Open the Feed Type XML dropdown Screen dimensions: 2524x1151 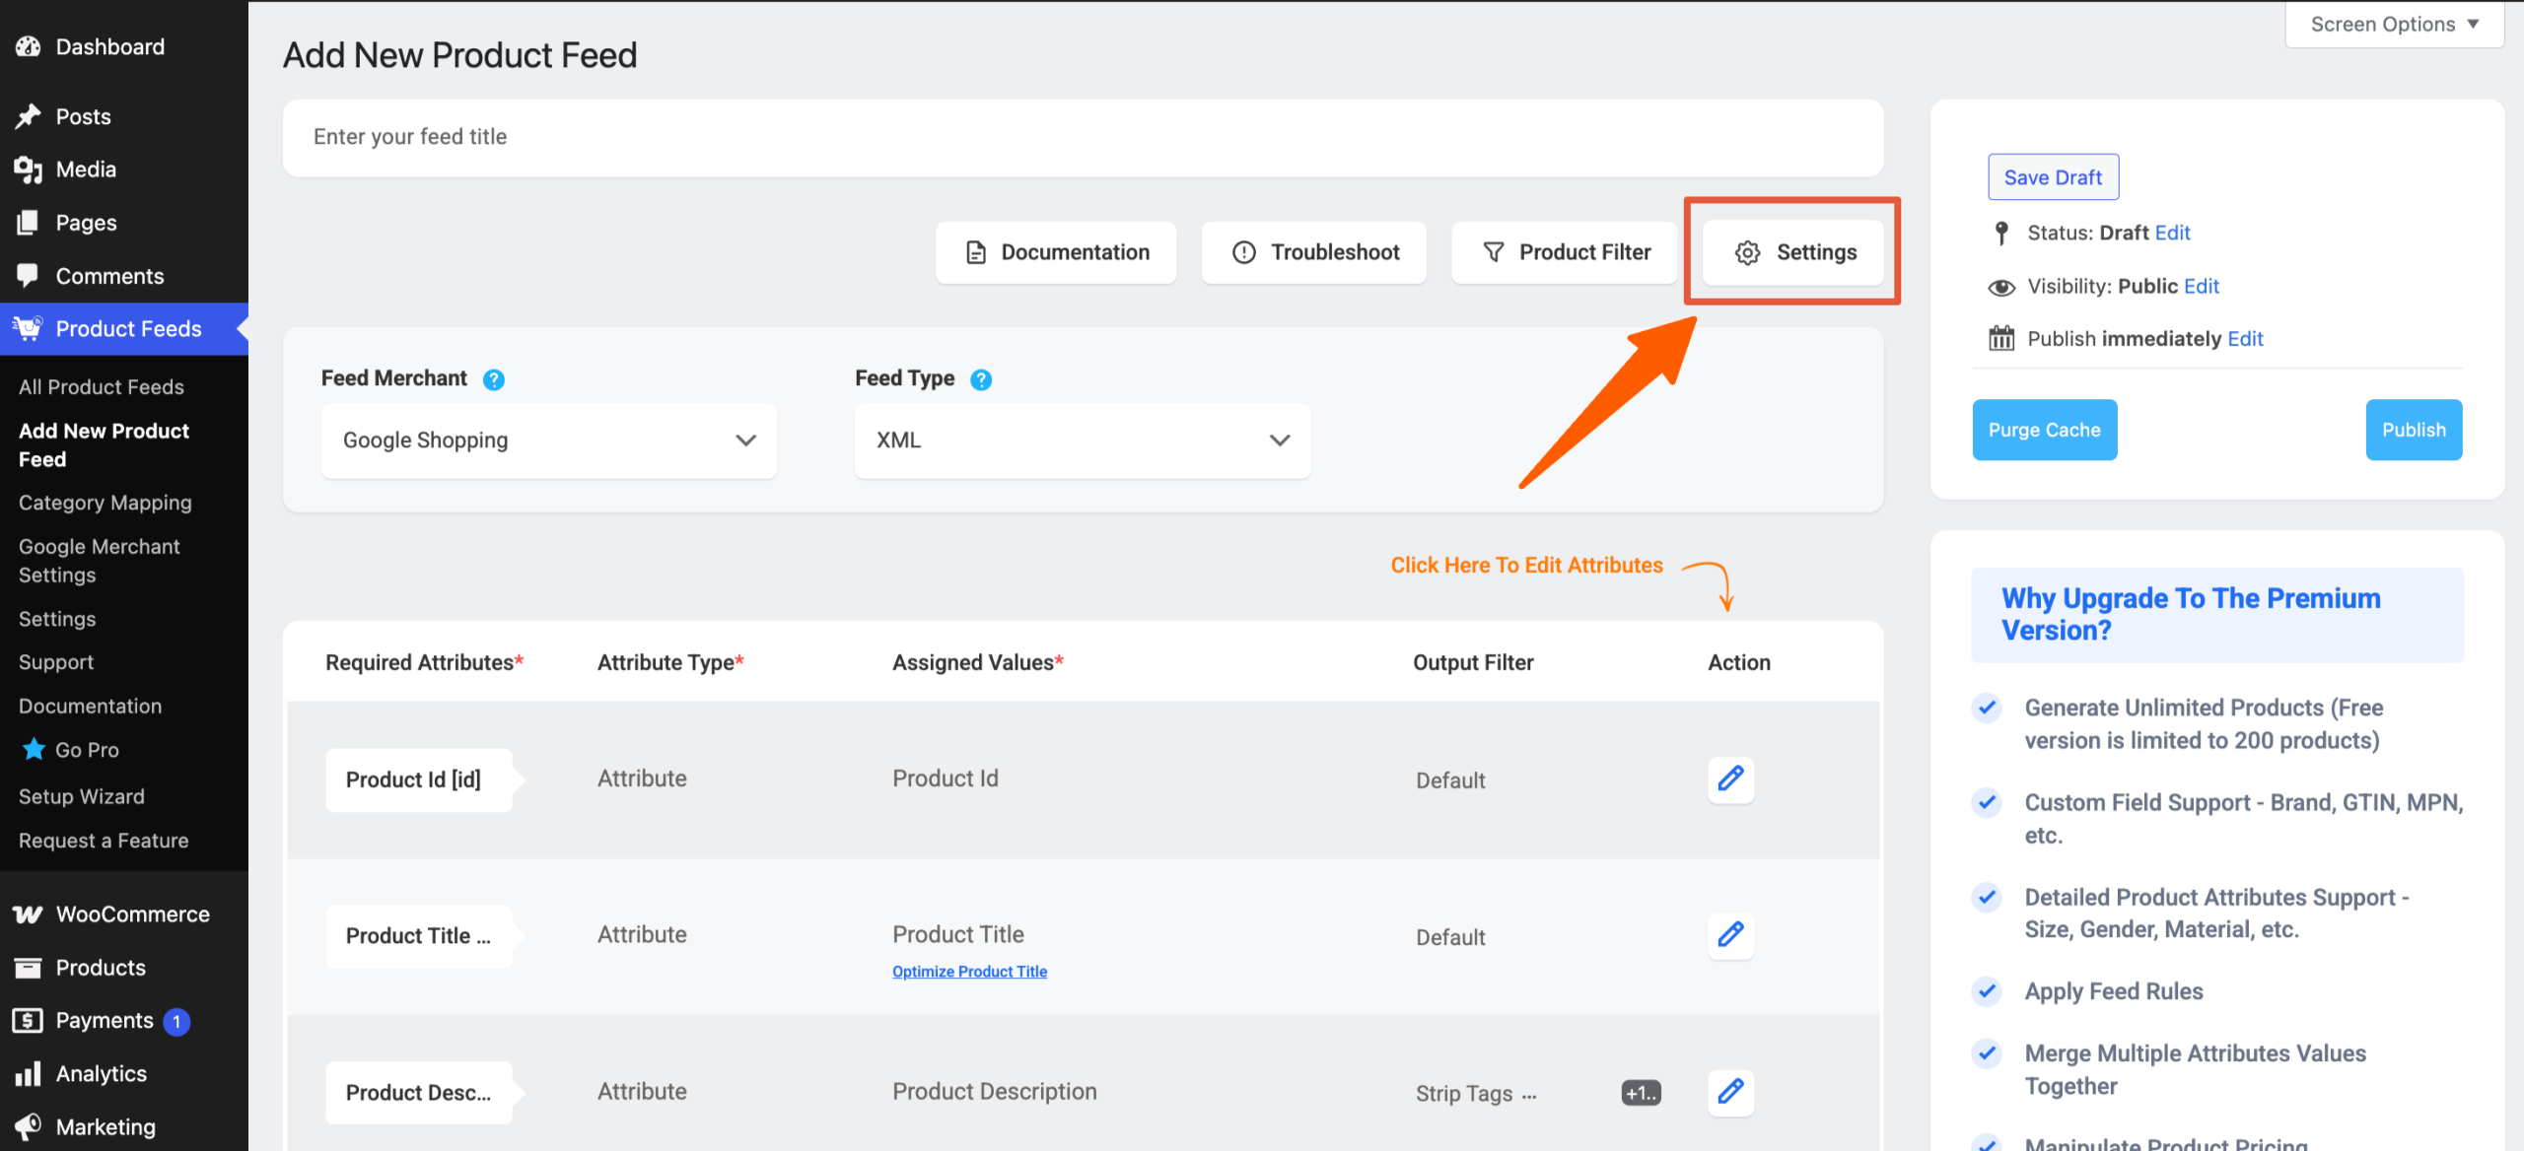(1082, 440)
